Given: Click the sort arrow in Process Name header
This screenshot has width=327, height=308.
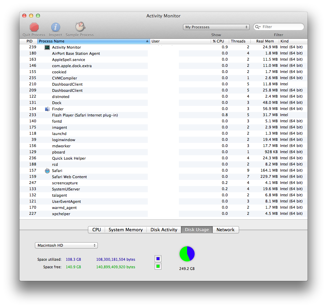Looking at the screenshot, I should coord(147,41).
